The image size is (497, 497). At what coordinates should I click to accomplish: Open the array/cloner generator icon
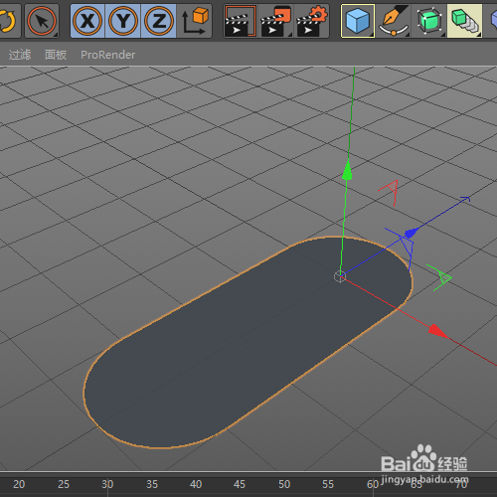click(x=464, y=21)
